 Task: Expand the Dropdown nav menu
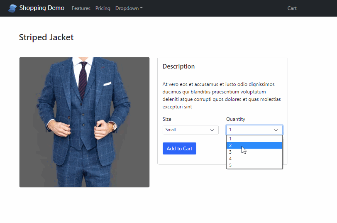pos(129,8)
